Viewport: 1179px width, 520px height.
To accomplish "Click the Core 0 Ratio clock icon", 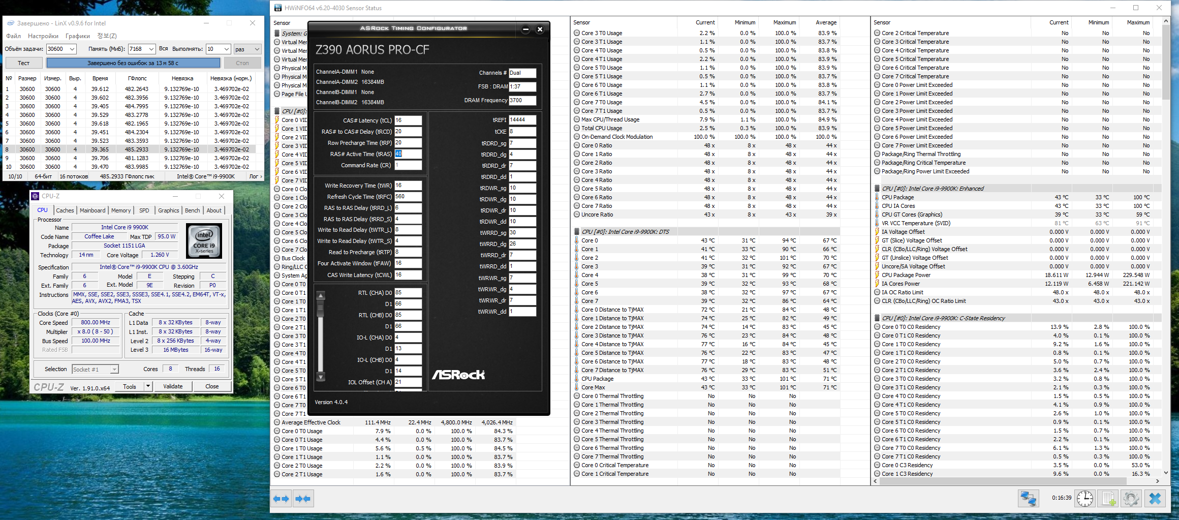I will (x=577, y=145).
